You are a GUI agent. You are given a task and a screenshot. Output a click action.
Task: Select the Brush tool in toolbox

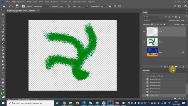click(x=3, y=43)
